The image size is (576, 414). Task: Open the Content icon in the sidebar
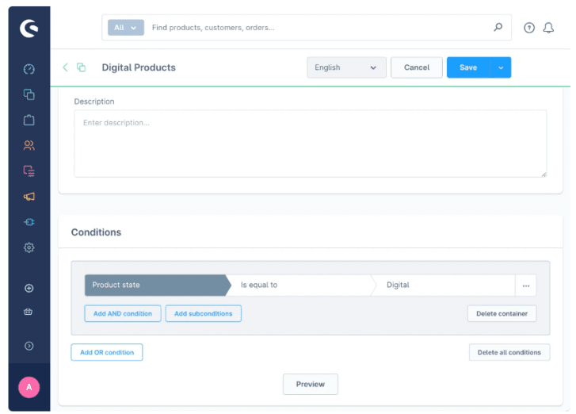(29, 171)
